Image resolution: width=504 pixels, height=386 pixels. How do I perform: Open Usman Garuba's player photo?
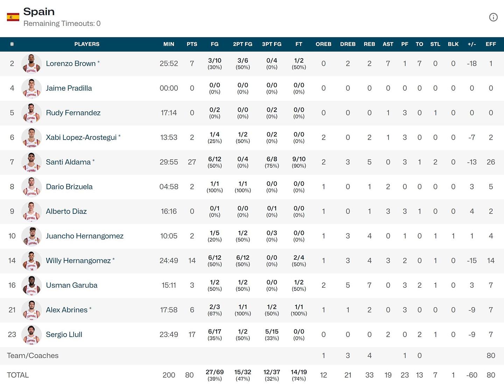(x=31, y=285)
